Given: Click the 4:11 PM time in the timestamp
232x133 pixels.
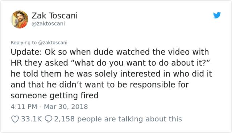Looking at the screenshot, I should tap(24, 107).
